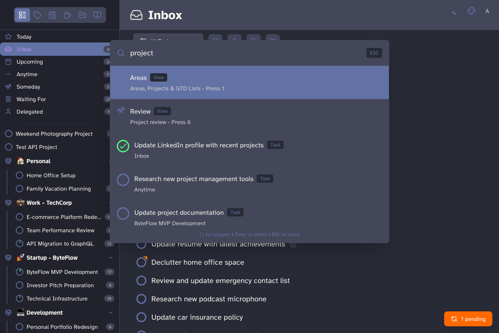Collapse the Development area chevron
This screenshot has height=333, width=499.
[x=111, y=313]
